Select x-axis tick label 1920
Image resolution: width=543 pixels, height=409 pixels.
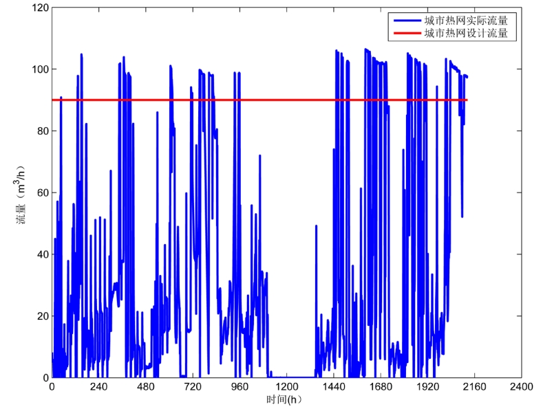[427, 387]
